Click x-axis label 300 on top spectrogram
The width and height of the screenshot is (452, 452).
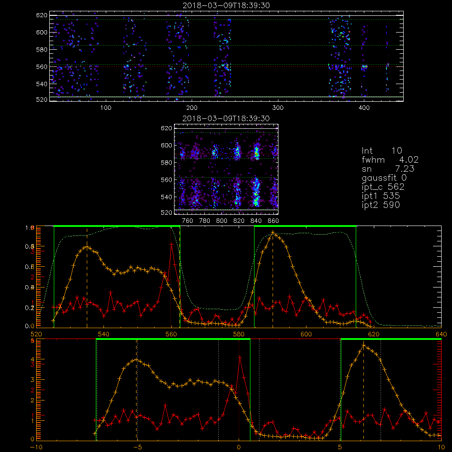coord(278,108)
